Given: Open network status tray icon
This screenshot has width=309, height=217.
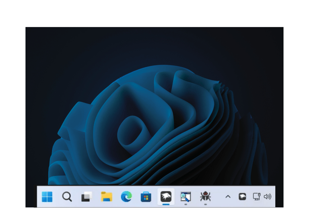Looking at the screenshot, I should (257, 197).
